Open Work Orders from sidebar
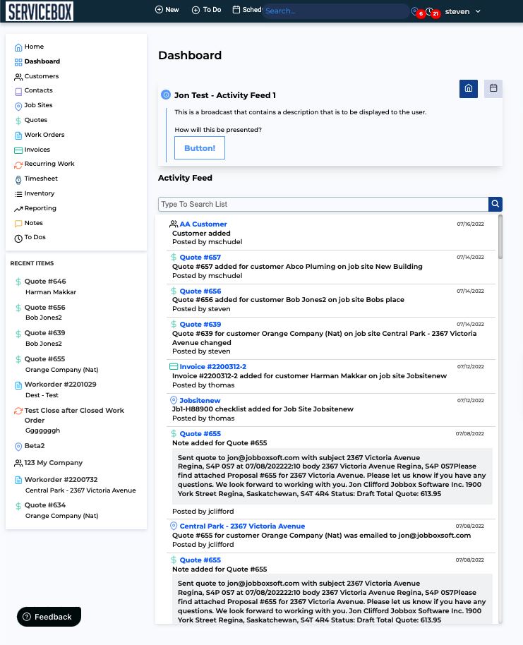523x645 pixels. tap(44, 135)
